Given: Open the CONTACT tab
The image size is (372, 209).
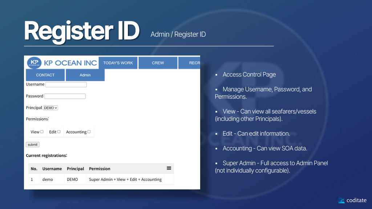Looking at the screenshot, I should pyautogui.click(x=45, y=75).
